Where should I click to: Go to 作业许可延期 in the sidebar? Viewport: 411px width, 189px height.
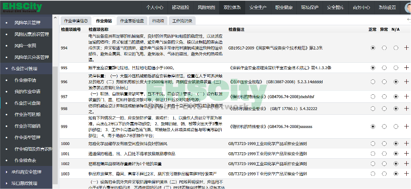coord(27,114)
